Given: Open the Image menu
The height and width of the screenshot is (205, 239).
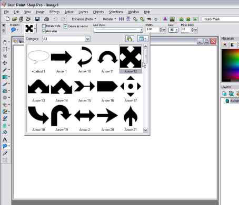Looking at the screenshot, I should pos(40,12).
